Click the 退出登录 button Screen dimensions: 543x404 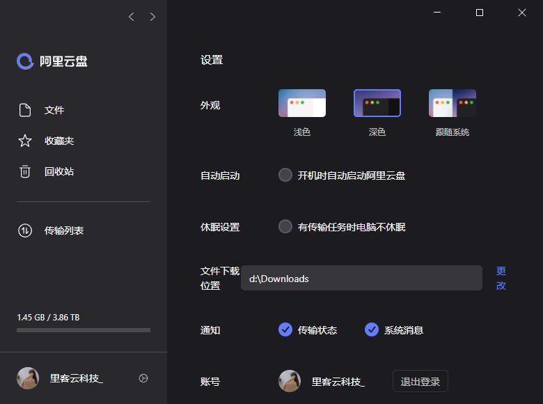pyautogui.click(x=420, y=381)
